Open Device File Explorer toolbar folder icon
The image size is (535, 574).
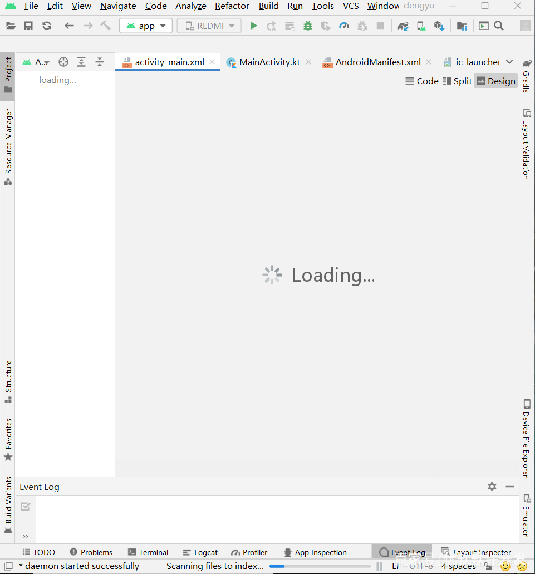click(462, 26)
